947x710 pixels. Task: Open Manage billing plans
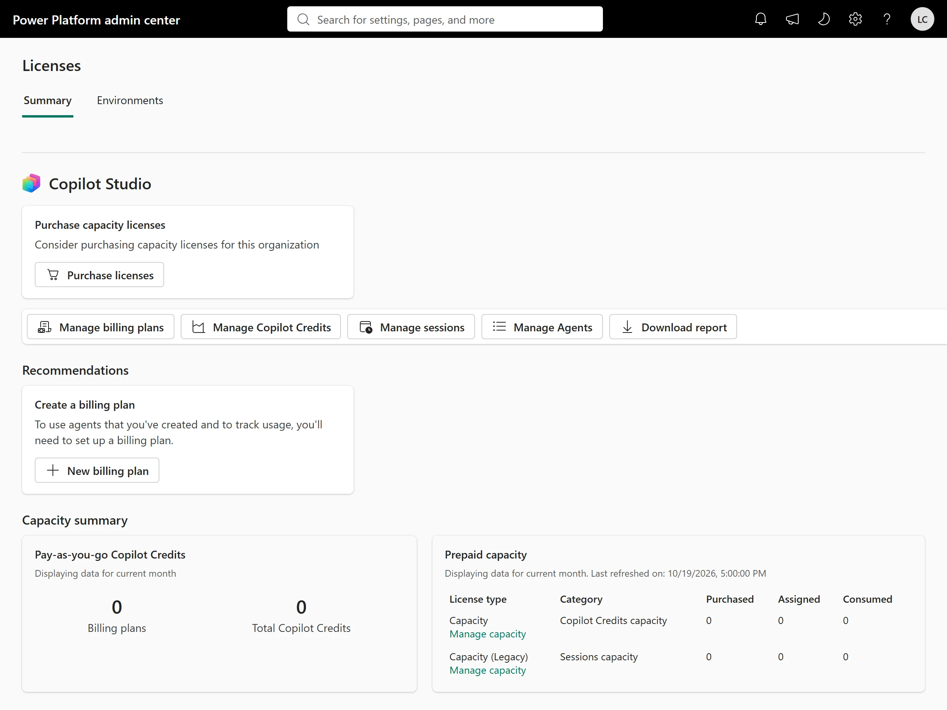click(101, 327)
